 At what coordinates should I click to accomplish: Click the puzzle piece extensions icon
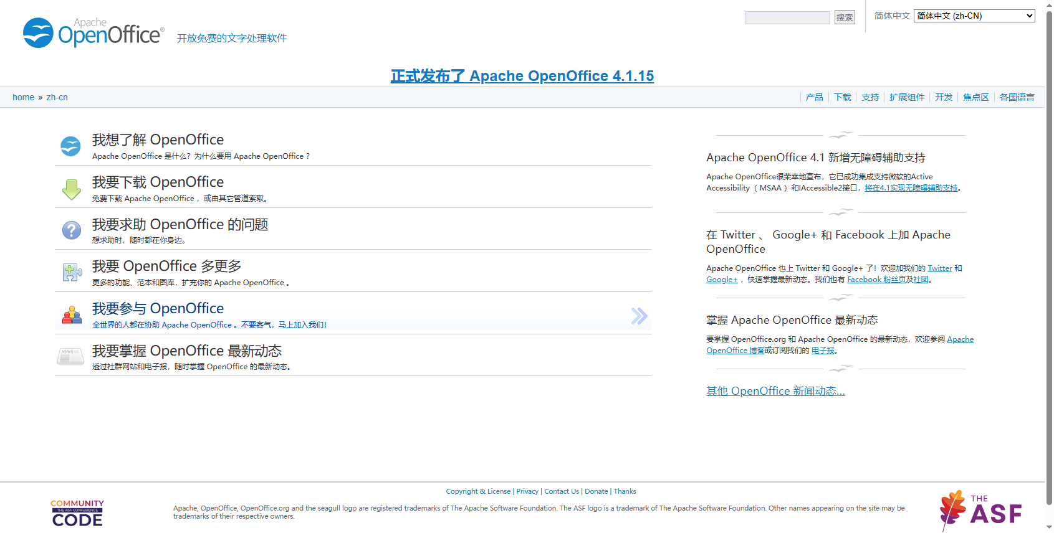point(72,272)
